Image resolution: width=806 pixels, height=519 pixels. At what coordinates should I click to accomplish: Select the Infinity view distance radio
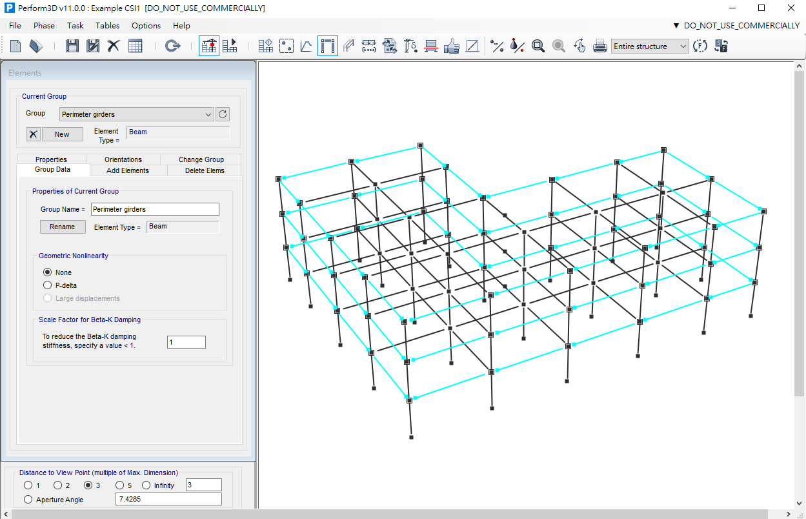[146, 485]
